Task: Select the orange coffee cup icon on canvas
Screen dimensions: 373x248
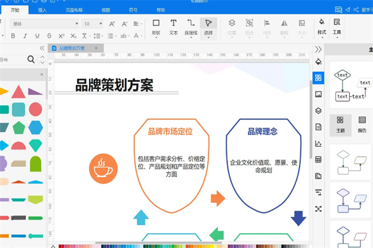Action: pos(103,169)
